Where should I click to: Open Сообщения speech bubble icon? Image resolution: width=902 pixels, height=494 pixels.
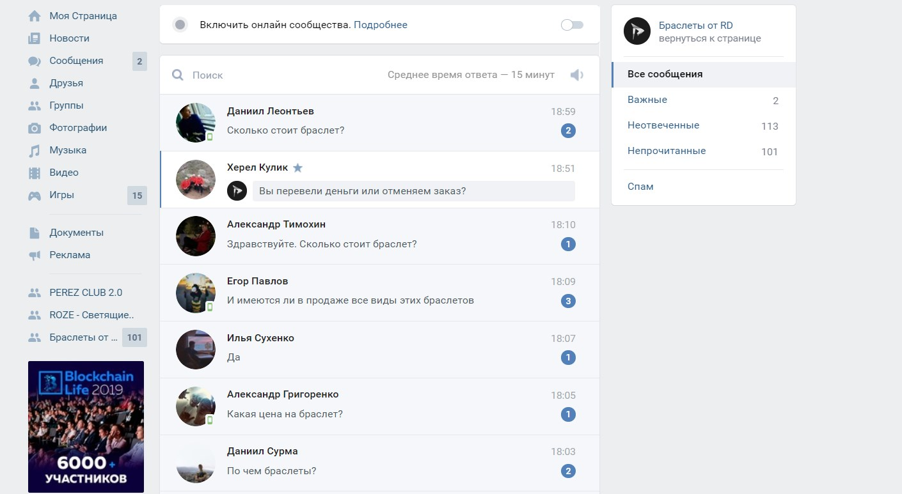35,61
